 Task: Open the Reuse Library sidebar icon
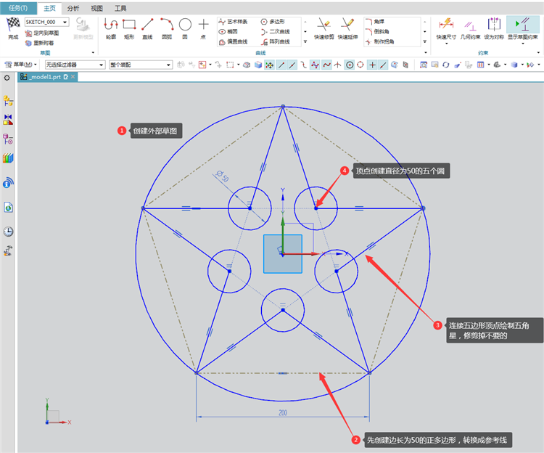tap(8, 158)
